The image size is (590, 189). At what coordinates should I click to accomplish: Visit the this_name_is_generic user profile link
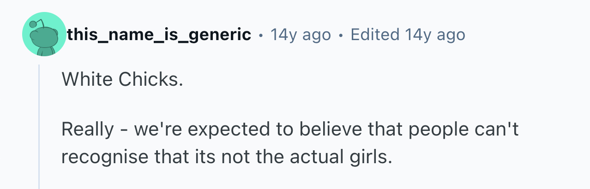[x=159, y=35]
